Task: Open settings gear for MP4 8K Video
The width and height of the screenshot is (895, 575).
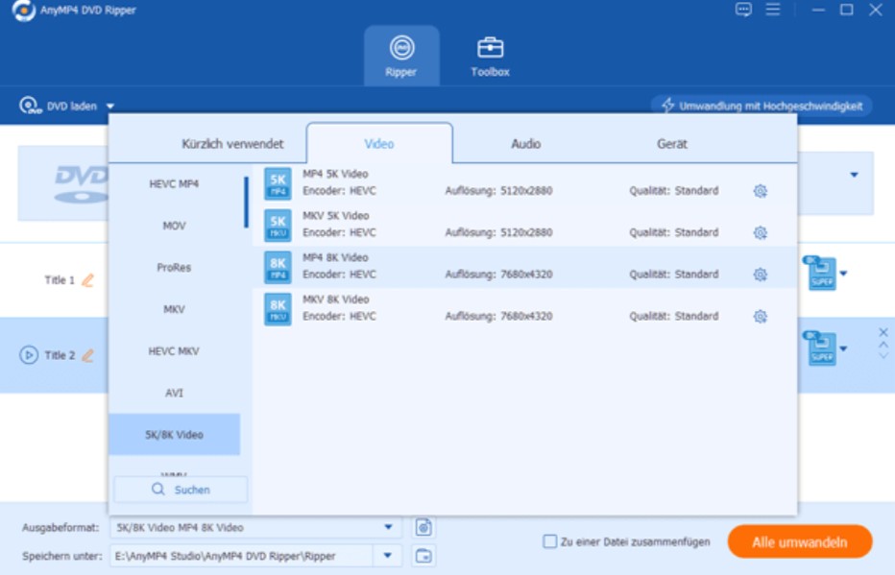Action: click(x=760, y=275)
